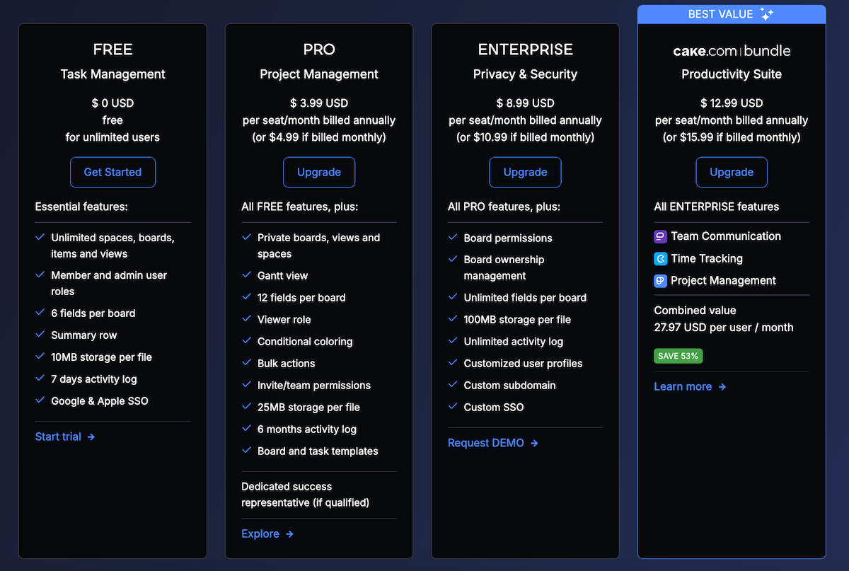Follow the Request DEMO link
The height and width of the screenshot is (571, 849).
[x=486, y=443]
